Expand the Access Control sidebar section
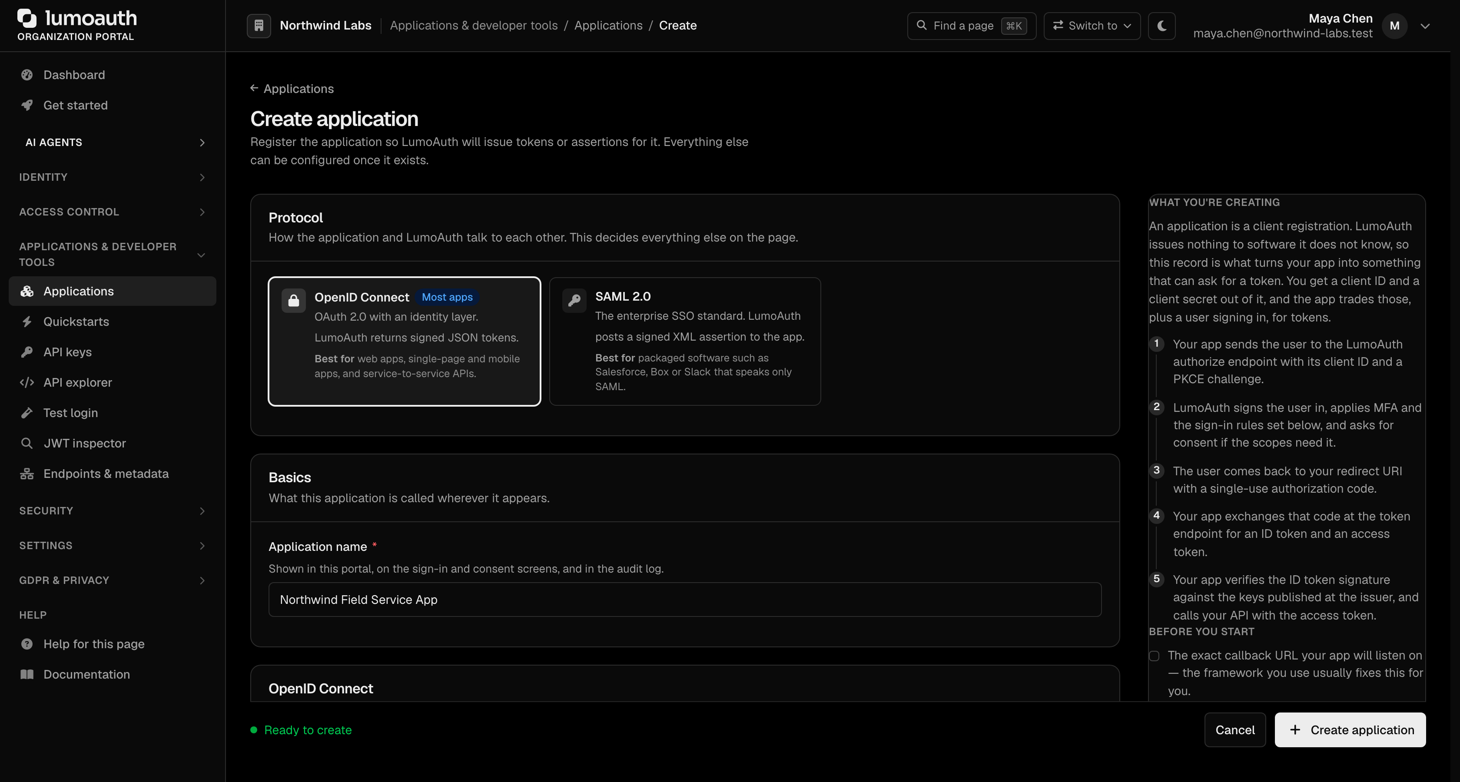 coord(112,212)
